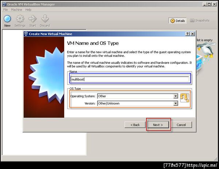Viewport: 219px width, 169px height.
Task: Open the Operating System dropdown
Action: pyautogui.click(x=176, y=96)
